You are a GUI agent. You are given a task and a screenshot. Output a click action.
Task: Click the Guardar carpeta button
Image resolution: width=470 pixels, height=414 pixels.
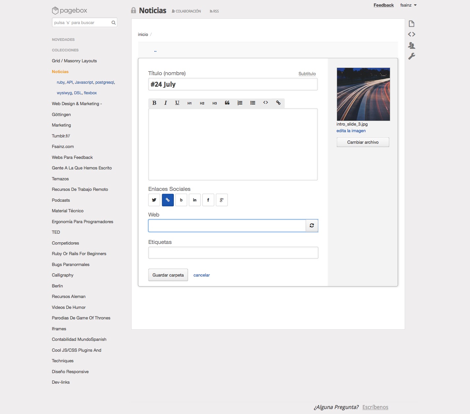click(168, 275)
